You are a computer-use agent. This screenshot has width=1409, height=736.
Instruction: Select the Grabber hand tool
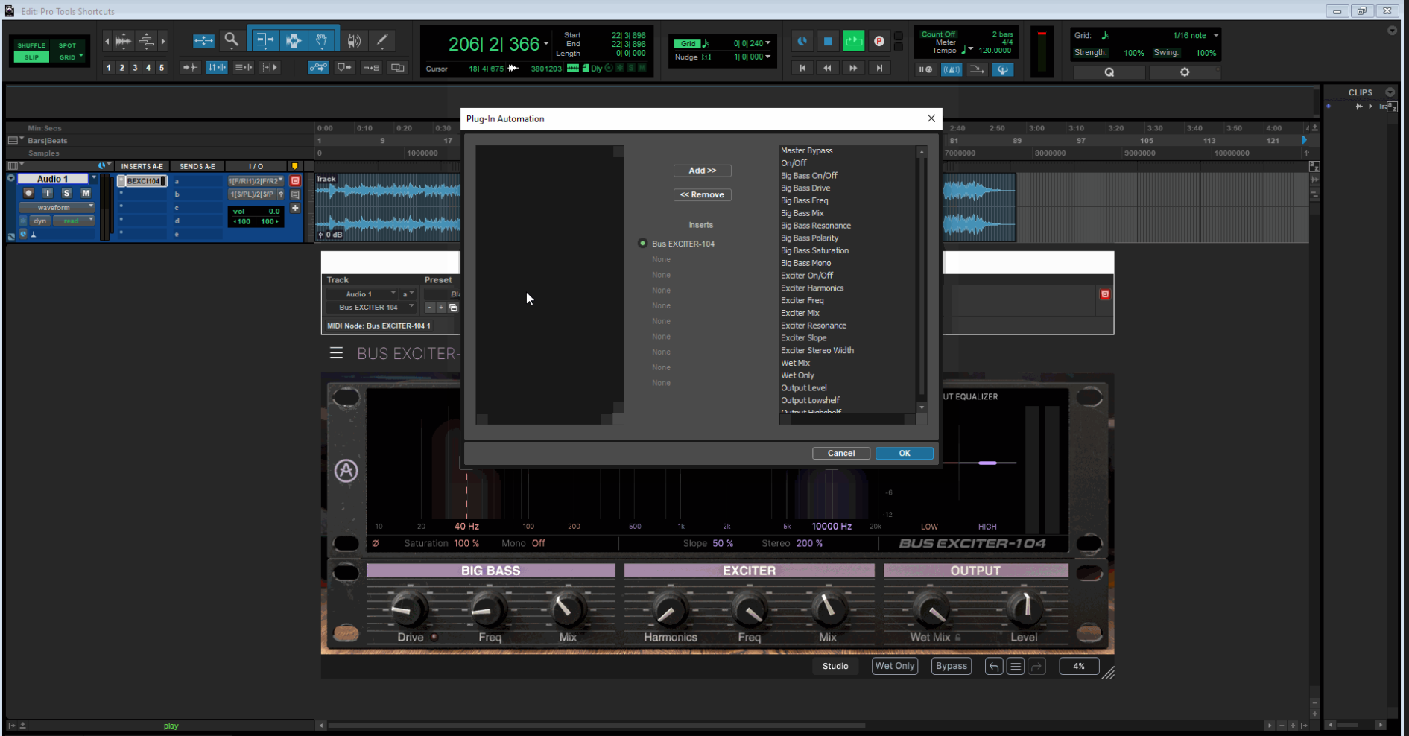click(x=321, y=40)
